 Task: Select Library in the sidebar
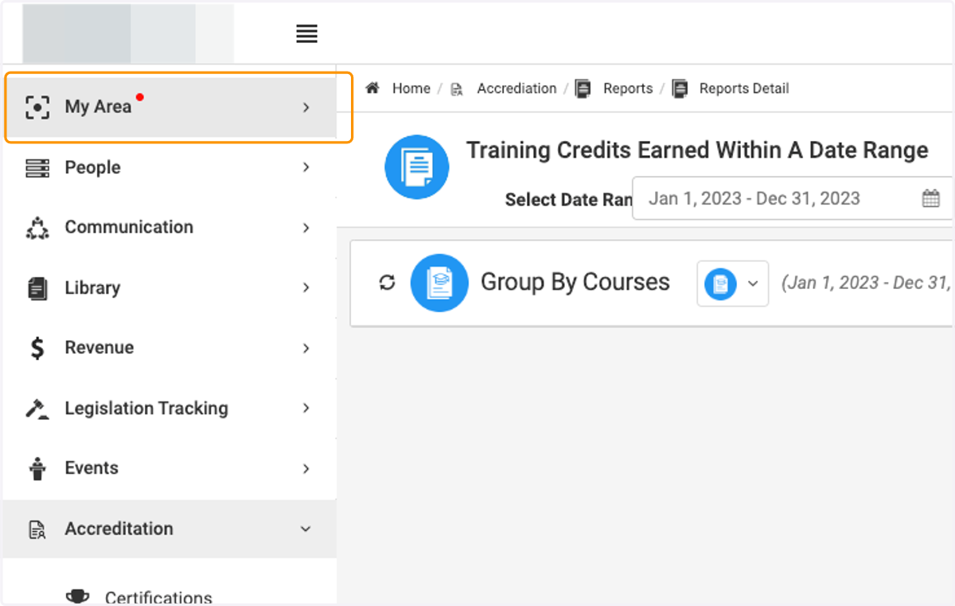170,287
